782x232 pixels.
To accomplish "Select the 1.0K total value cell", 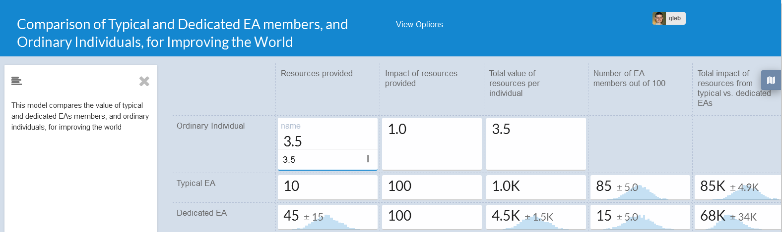I will pos(536,187).
